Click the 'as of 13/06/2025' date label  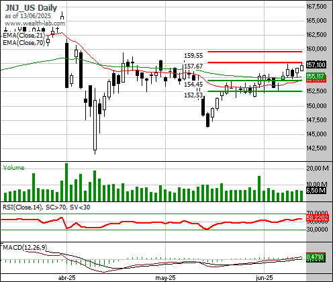[28, 16]
